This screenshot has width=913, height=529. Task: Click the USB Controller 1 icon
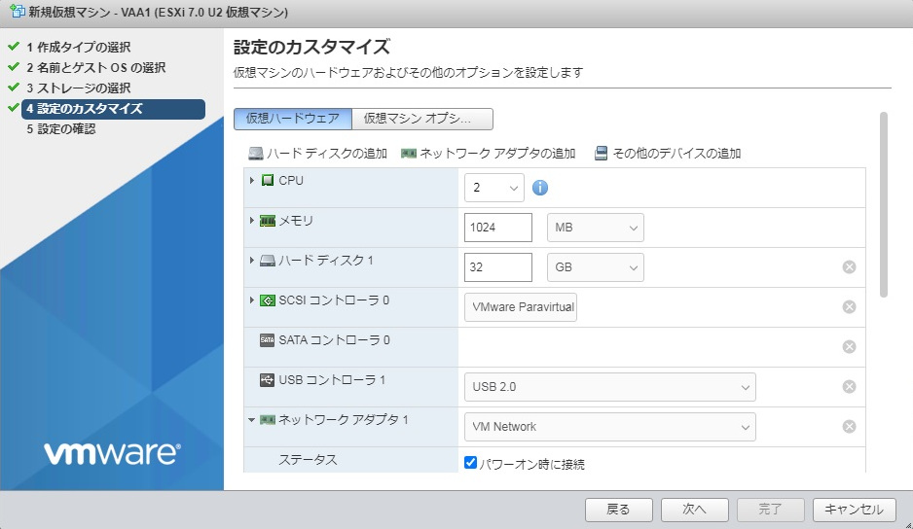point(268,380)
